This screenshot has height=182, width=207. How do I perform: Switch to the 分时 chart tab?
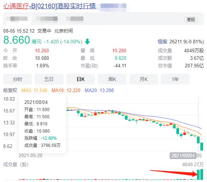18,79
